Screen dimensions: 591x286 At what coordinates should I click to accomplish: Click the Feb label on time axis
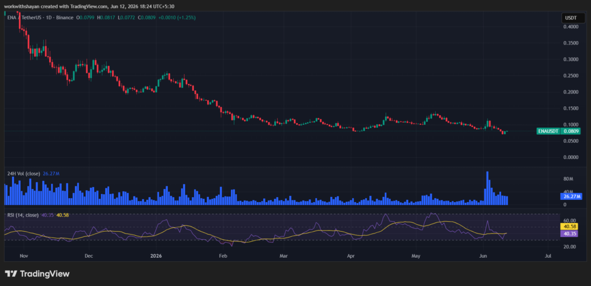(x=223, y=256)
